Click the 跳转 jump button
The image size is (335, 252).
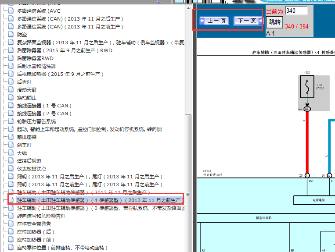click(x=274, y=22)
